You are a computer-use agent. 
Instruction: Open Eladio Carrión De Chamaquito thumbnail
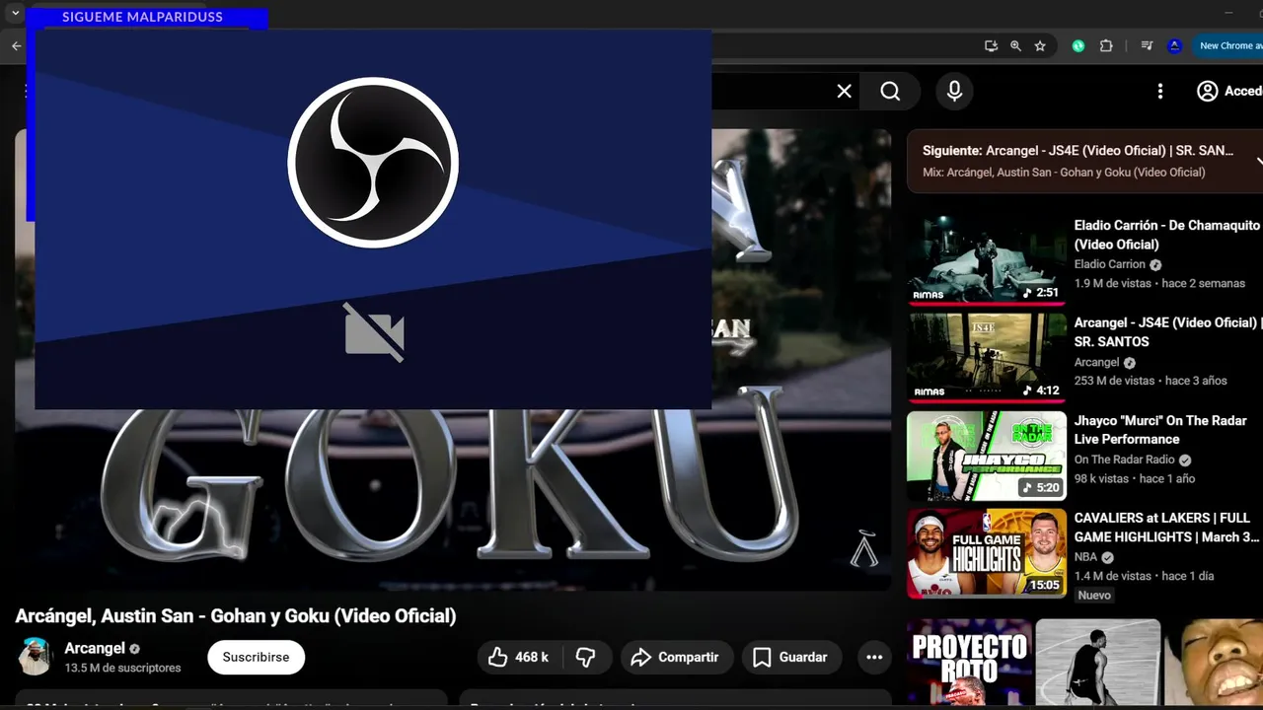(x=987, y=260)
